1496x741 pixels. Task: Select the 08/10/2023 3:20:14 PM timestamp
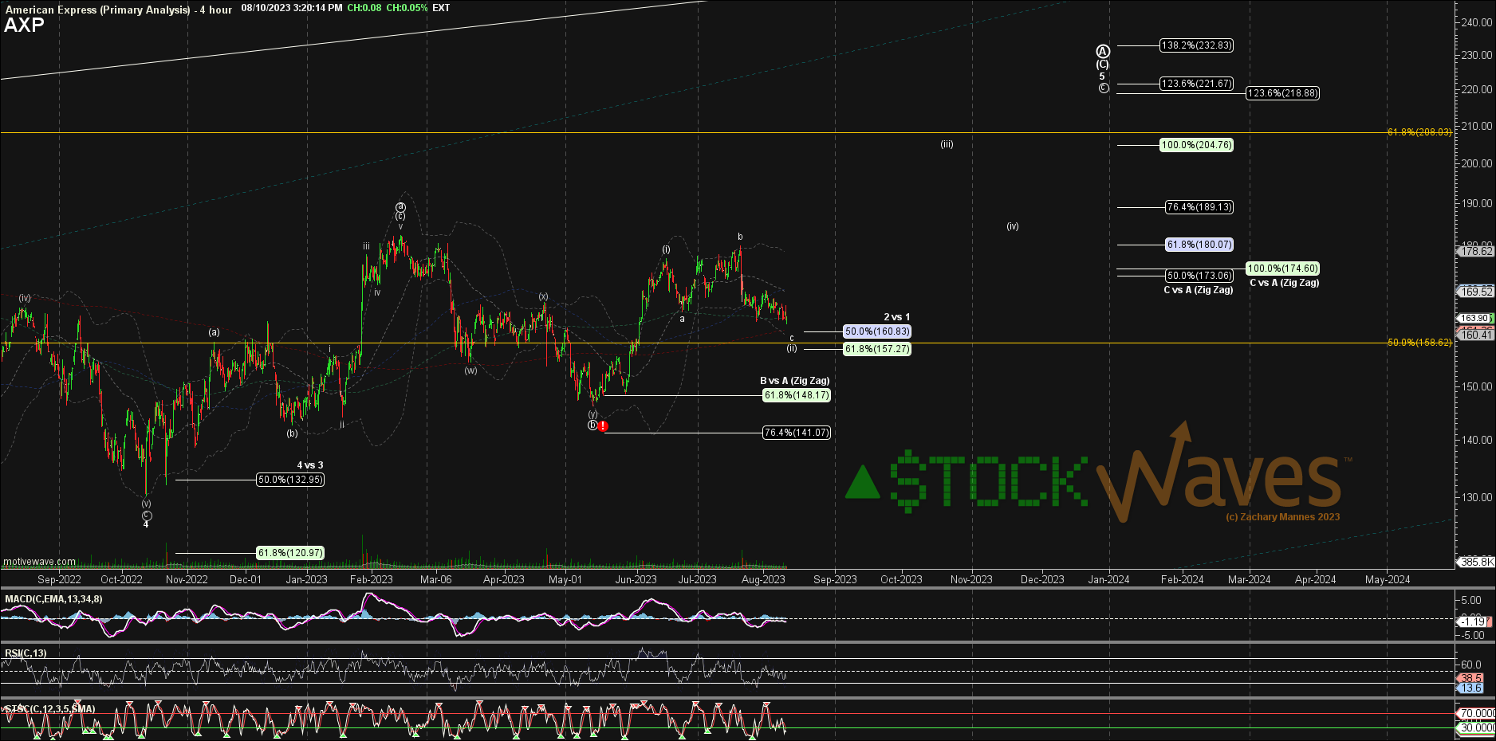292,8
